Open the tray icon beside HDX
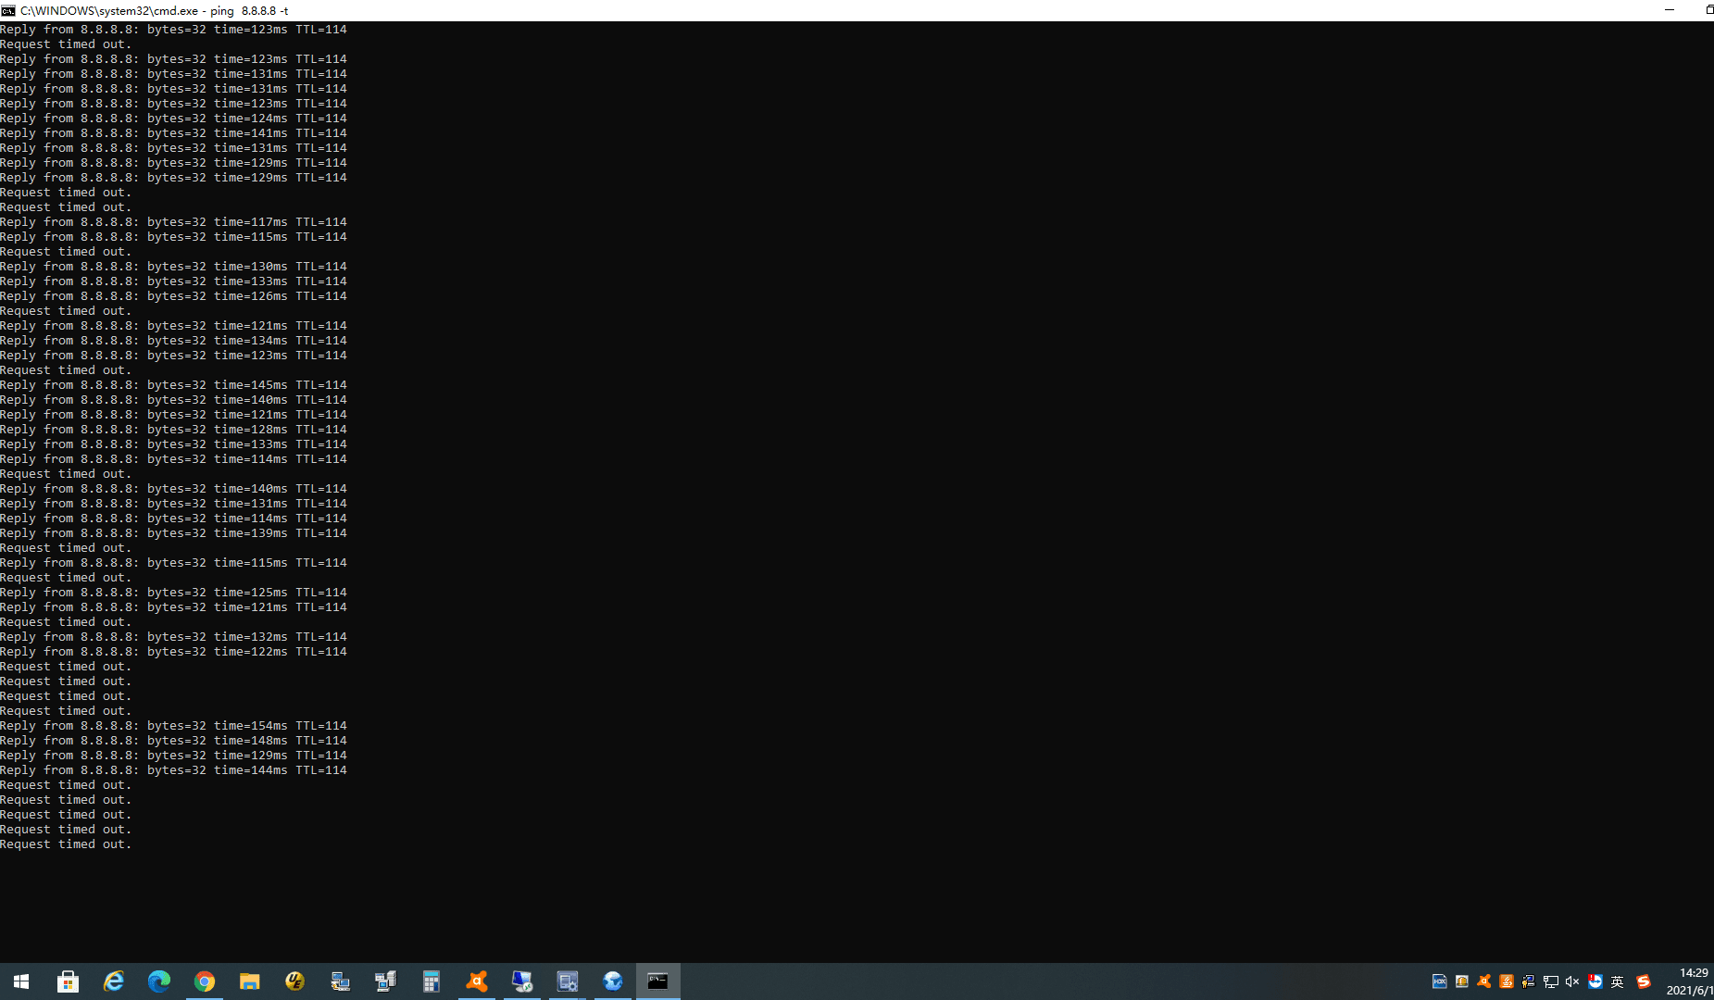This screenshot has width=1714, height=1000. click(x=1461, y=981)
